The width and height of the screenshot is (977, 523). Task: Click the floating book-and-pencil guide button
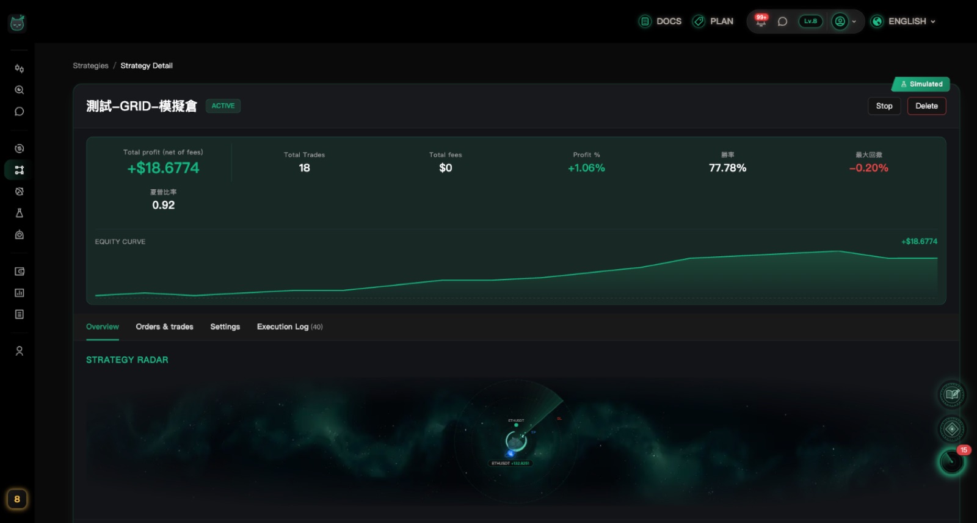951,395
